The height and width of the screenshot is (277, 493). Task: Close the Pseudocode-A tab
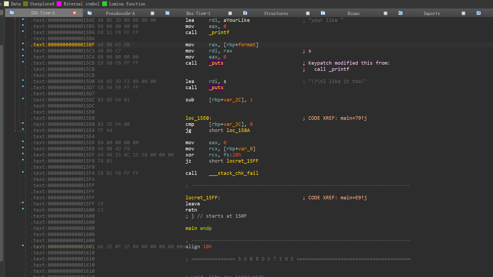pyautogui.click(x=152, y=13)
